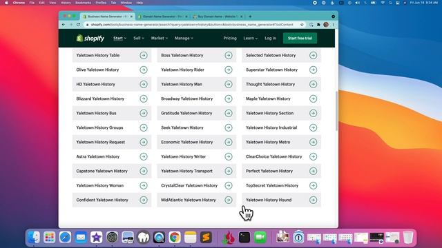Click arrow icon beside Economic Yaletown History
Image resolution: width=442 pixels, height=248 pixels.
229,143
